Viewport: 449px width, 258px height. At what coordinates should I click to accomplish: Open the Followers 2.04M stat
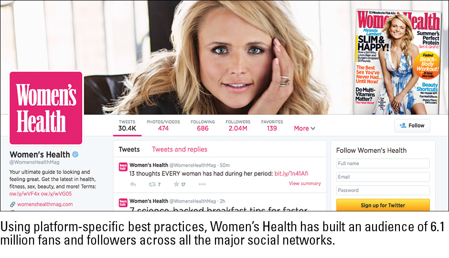pos(238,126)
